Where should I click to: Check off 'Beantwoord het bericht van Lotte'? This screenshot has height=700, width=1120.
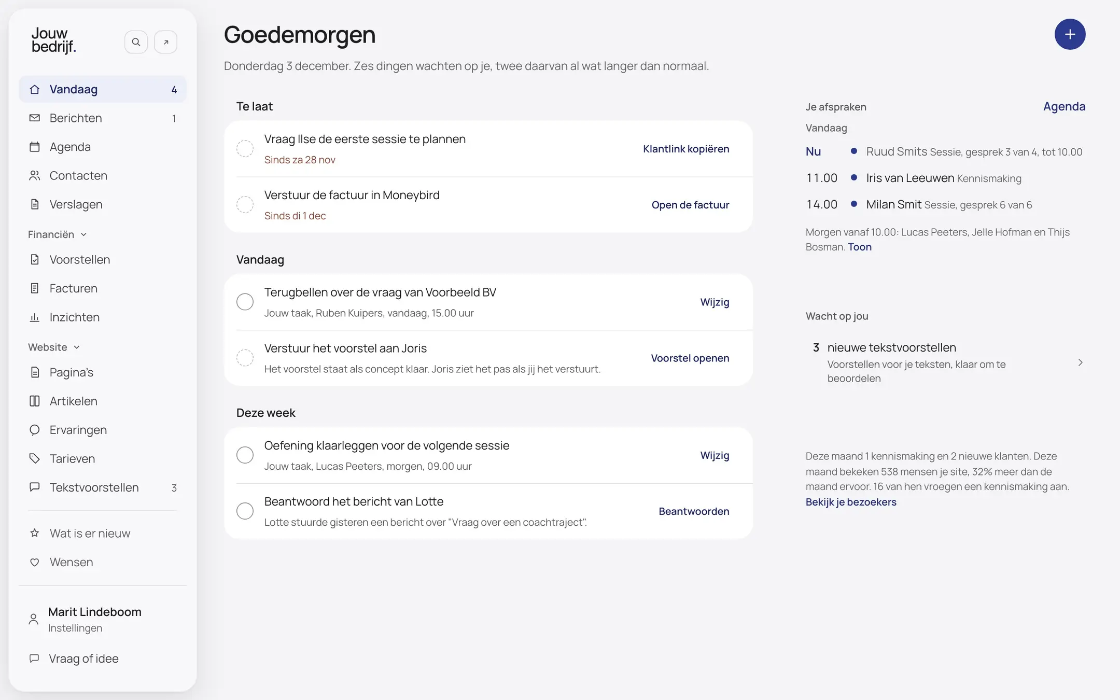pos(245,511)
